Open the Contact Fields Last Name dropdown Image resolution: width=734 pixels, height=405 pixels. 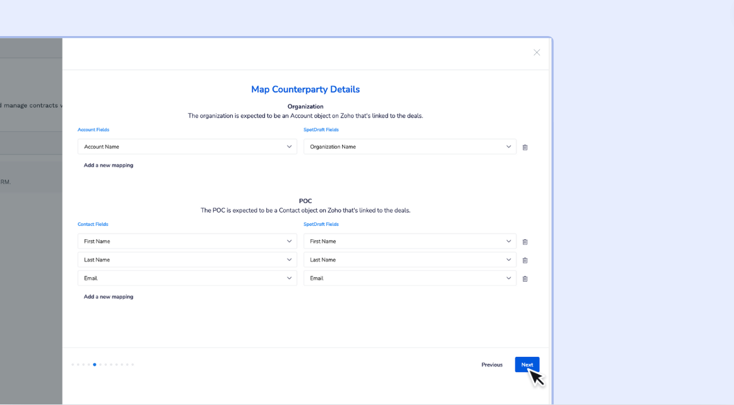click(187, 259)
